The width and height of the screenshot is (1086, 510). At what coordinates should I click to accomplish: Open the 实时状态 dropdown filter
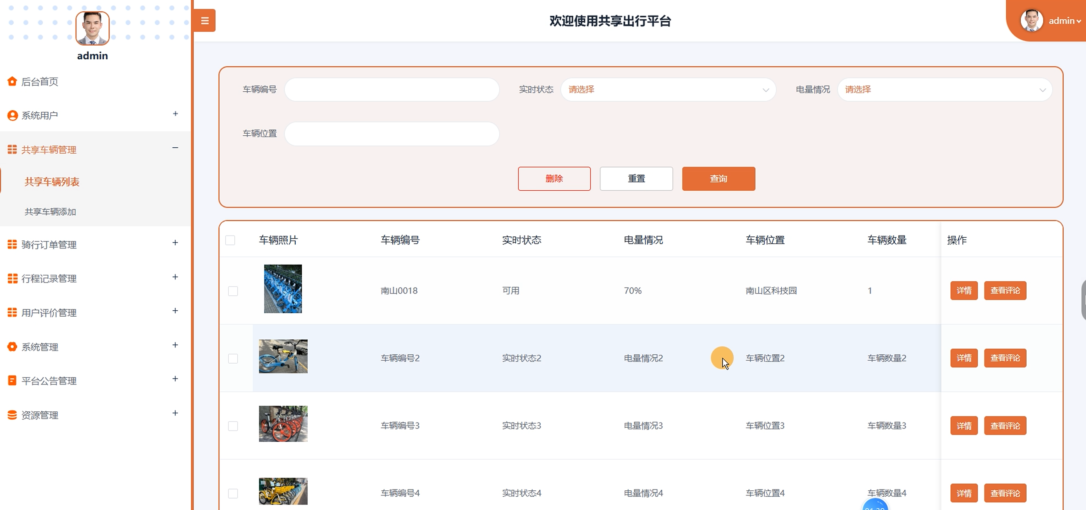tap(668, 90)
